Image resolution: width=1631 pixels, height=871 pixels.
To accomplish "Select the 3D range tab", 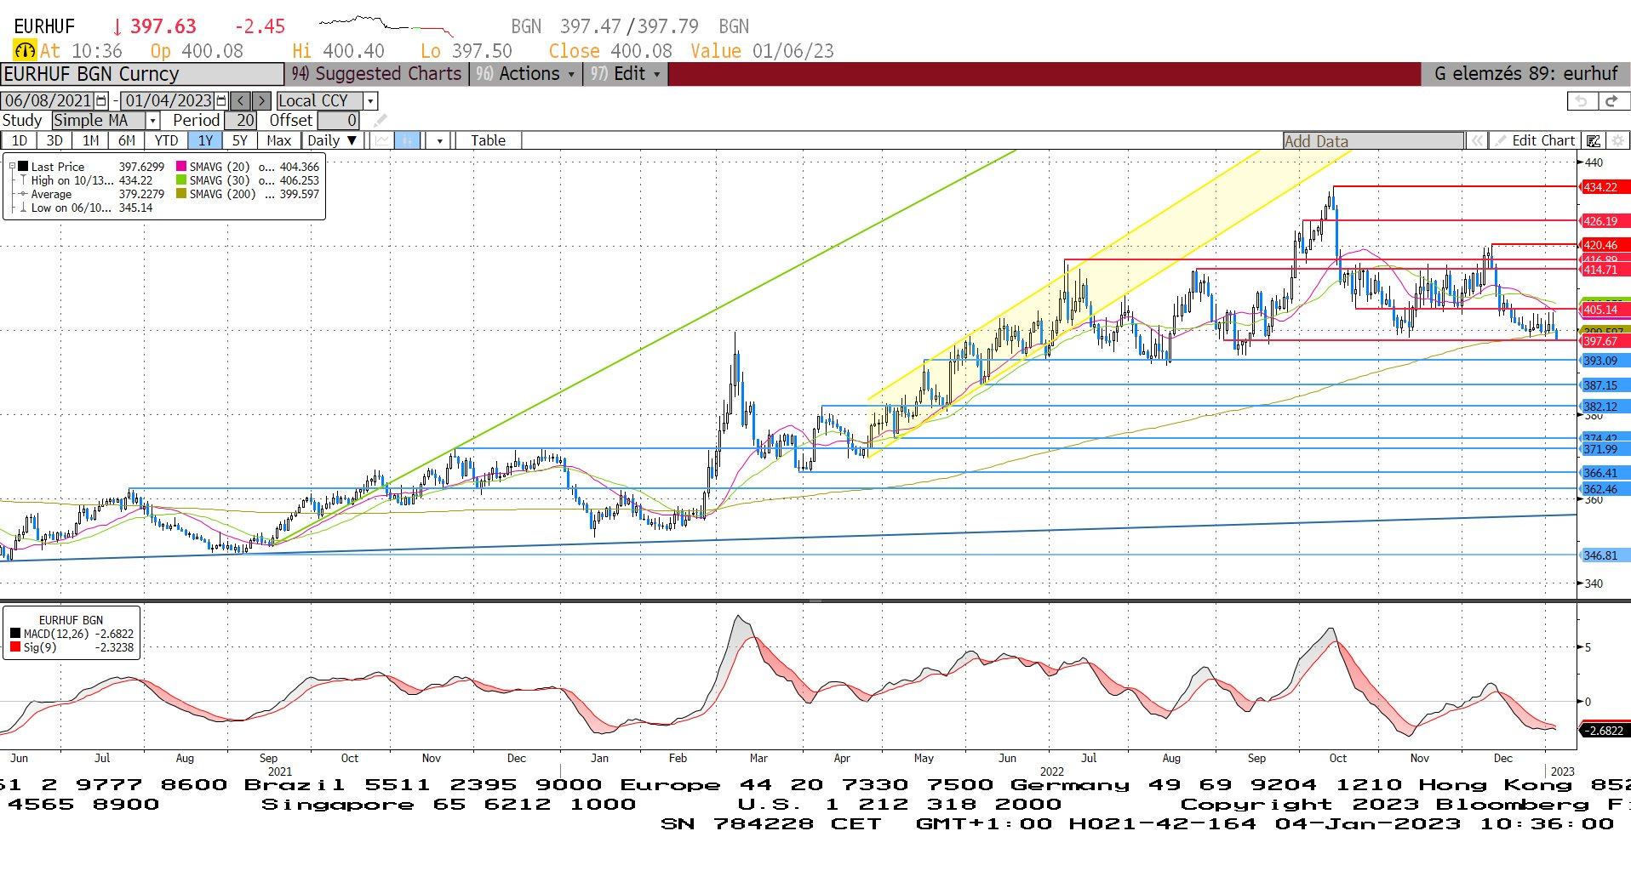I will tap(54, 140).
